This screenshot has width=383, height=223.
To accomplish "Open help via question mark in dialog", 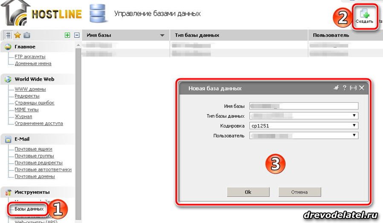I will point(345,88).
